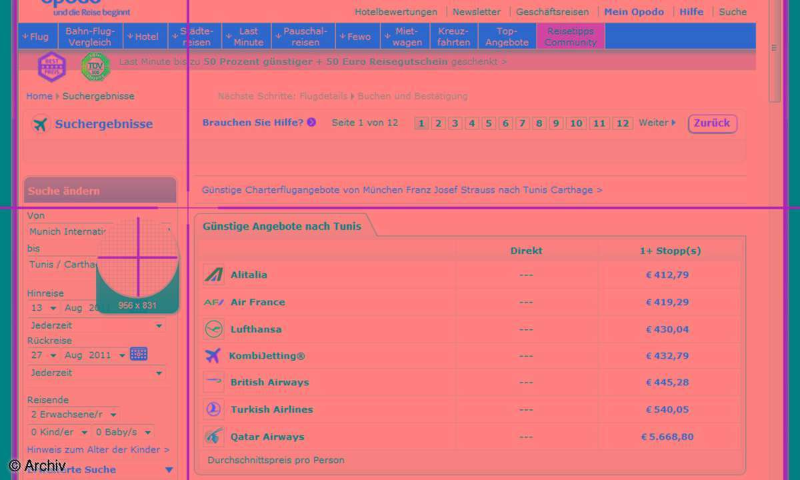Screen dimensions: 800x480
Task: Click the Alitalia airline logo icon
Action: 213,275
